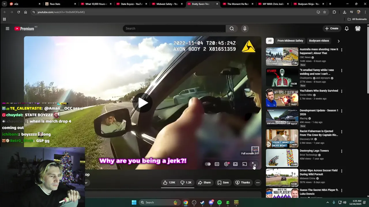
Task: Open the apps grid in bookmarks bar
Action: (4, 19)
